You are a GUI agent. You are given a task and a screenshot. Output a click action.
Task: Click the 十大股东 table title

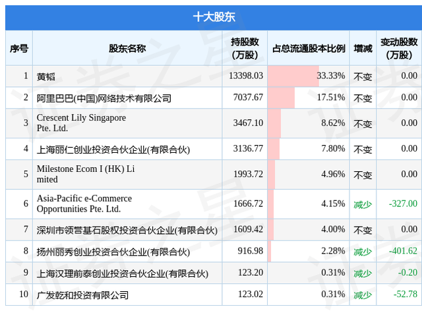point(210,18)
